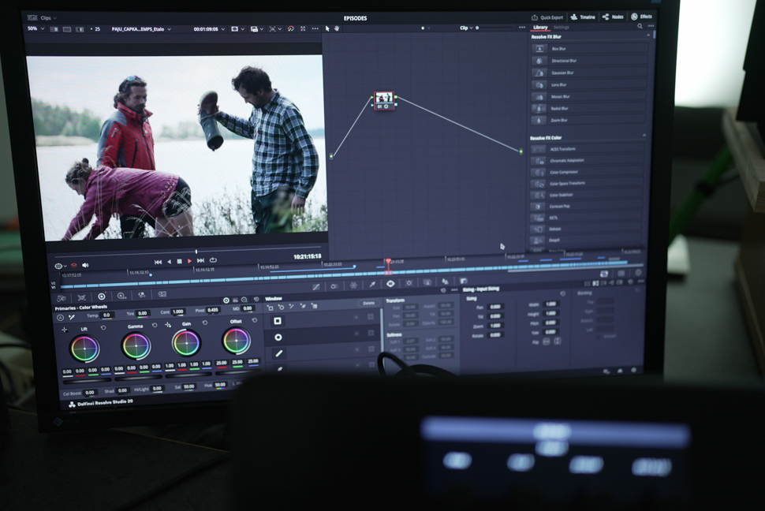Click the loop playback icon
Image resolution: width=765 pixels, height=511 pixels.
click(x=213, y=260)
